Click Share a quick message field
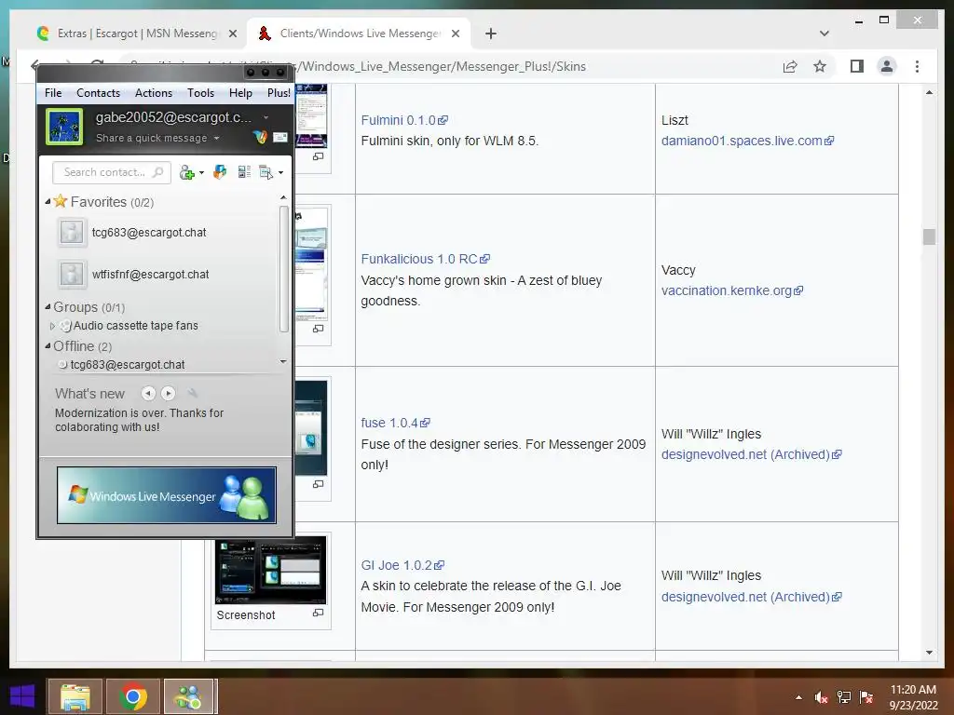The height and width of the screenshot is (715, 954). (151, 138)
